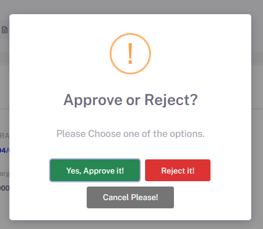The image size is (263, 229).
Task: Confirm with the green Yes, Approve it! button
Action: (x=95, y=171)
